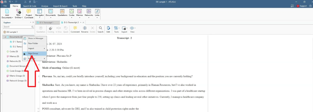Select the Code Groups (0) tree item
This screenshot has height=112, width=313.
click(15, 71)
